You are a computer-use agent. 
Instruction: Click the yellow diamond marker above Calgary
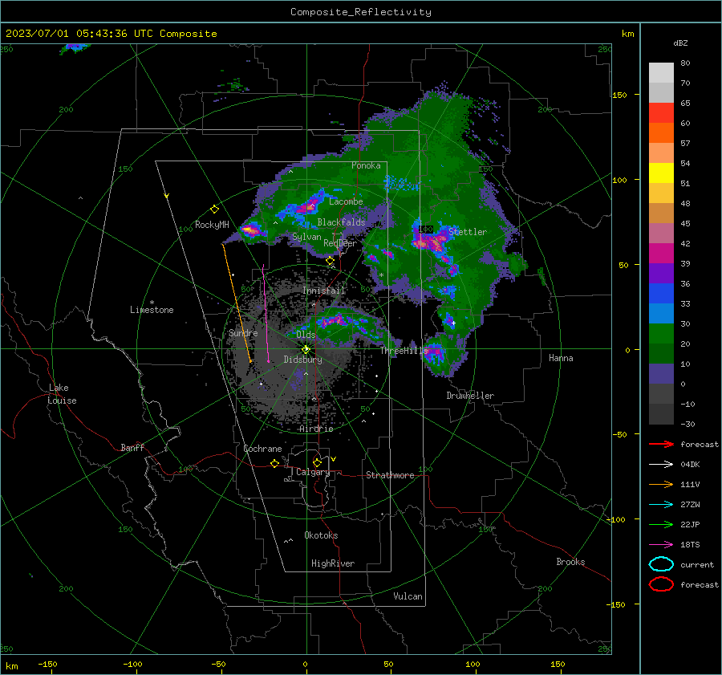point(317,462)
